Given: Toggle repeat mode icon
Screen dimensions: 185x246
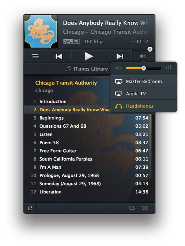Looking at the screenshot, I should 132,208.
